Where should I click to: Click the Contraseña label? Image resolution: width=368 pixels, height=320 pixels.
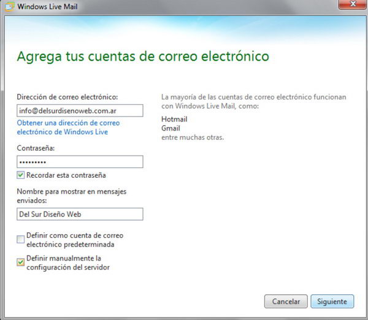(36, 148)
